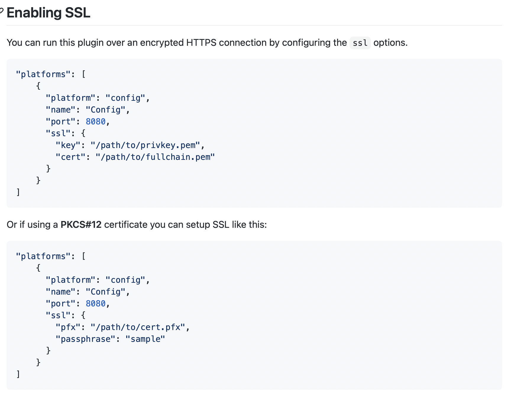Click the "passphrase" property name
Viewport: 514px width, 403px height.
(x=85, y=339)
